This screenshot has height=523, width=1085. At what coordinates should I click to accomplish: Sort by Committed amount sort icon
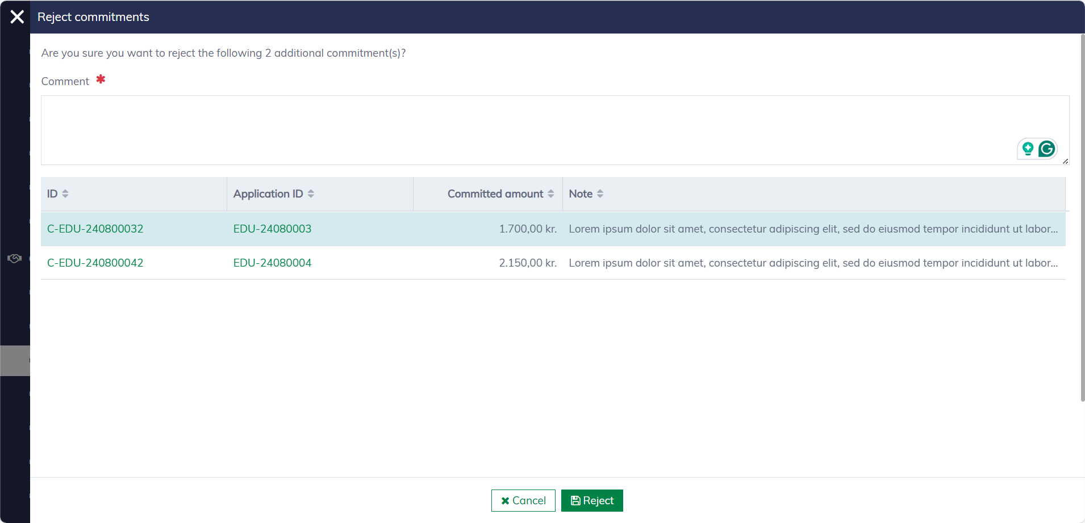click(x=551, y=194)
